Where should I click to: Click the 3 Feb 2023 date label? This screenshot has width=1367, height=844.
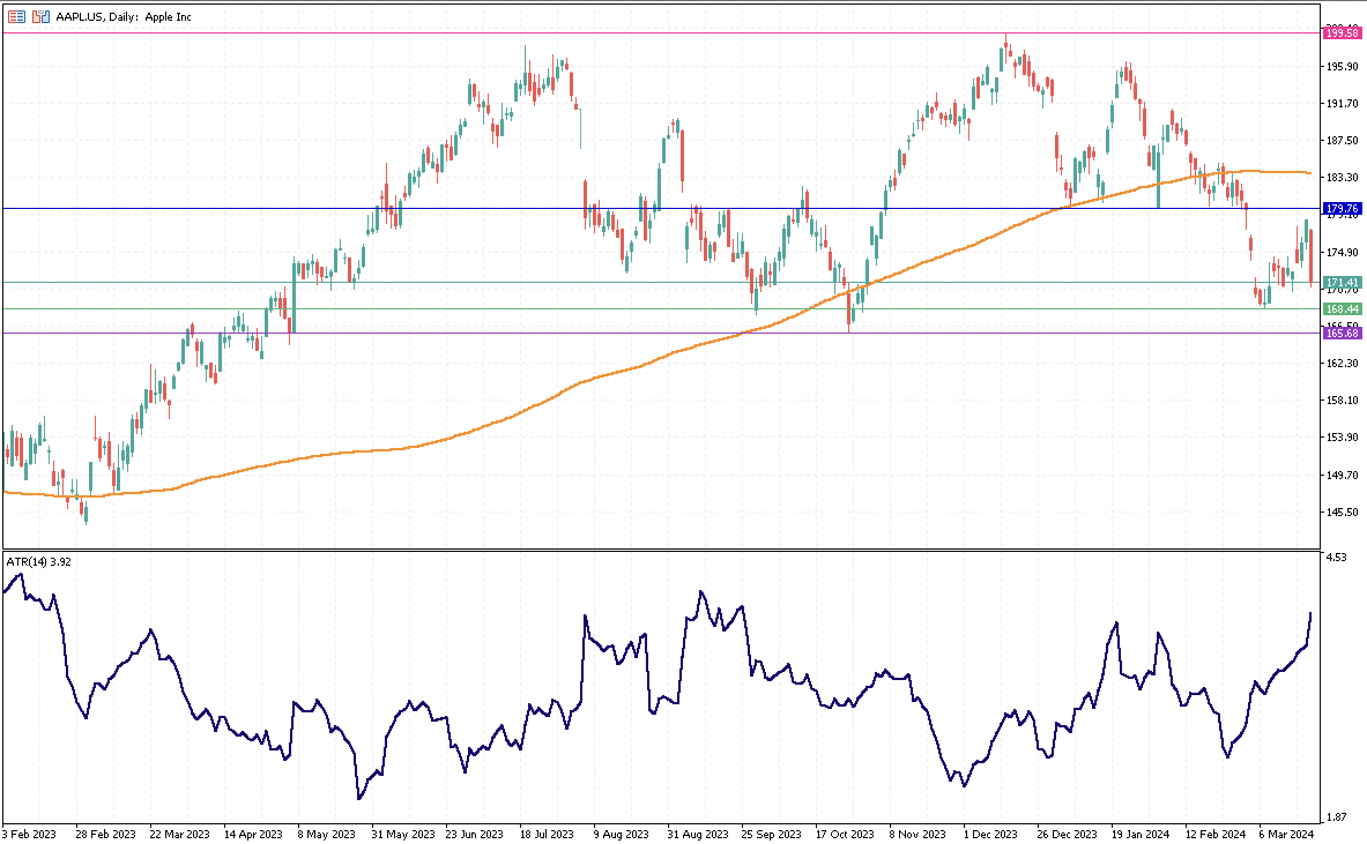click(x=29, y=834)
